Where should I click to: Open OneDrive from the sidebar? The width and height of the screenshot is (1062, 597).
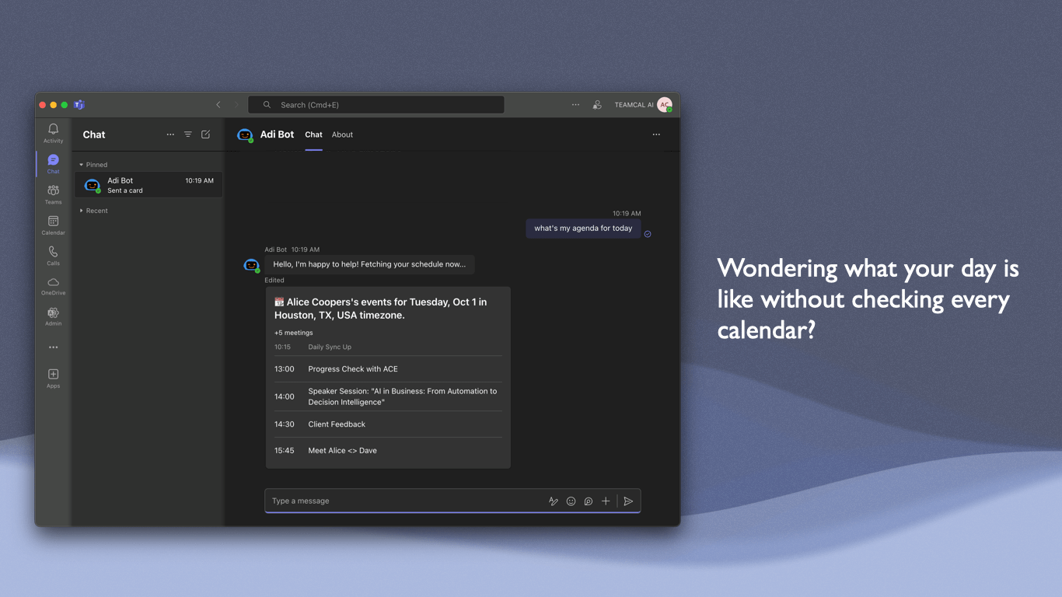click(x=53, y=285)
